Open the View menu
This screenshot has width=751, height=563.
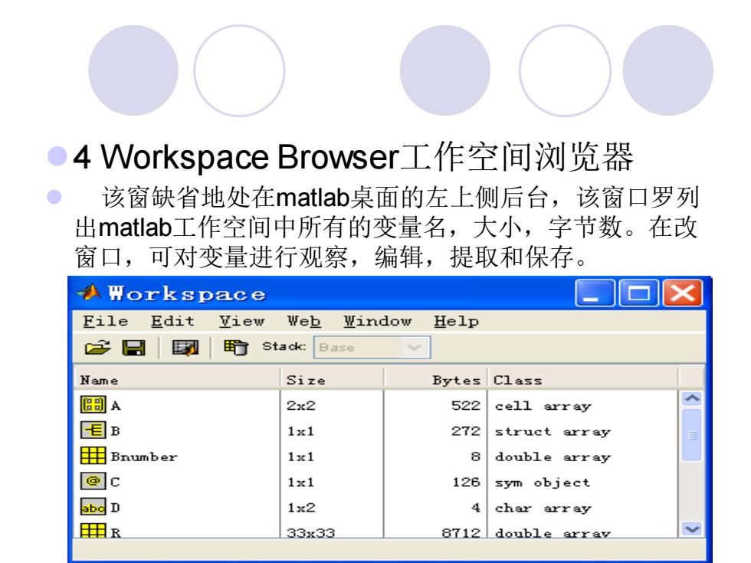241,321
